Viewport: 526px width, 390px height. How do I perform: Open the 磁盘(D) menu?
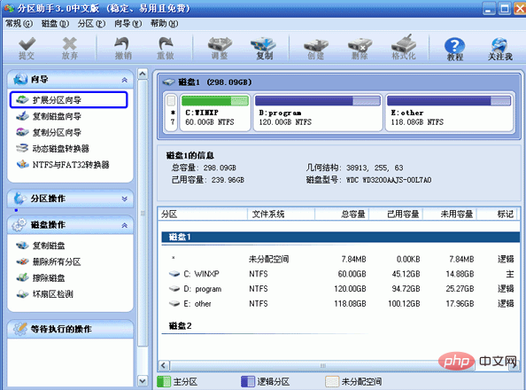coord(55,24)
